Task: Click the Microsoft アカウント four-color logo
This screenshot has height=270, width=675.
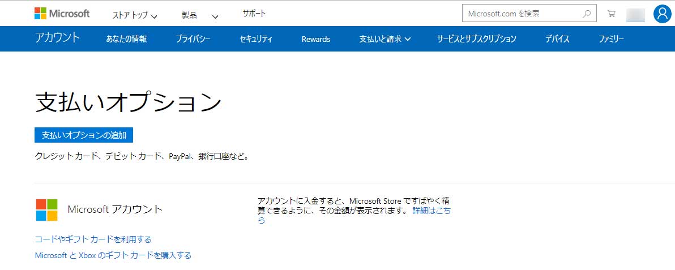Action: (47, 209)
